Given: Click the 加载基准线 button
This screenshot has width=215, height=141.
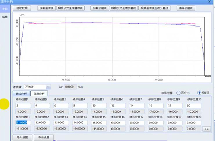Looking at the screenshot, I should tap(47, 8).
